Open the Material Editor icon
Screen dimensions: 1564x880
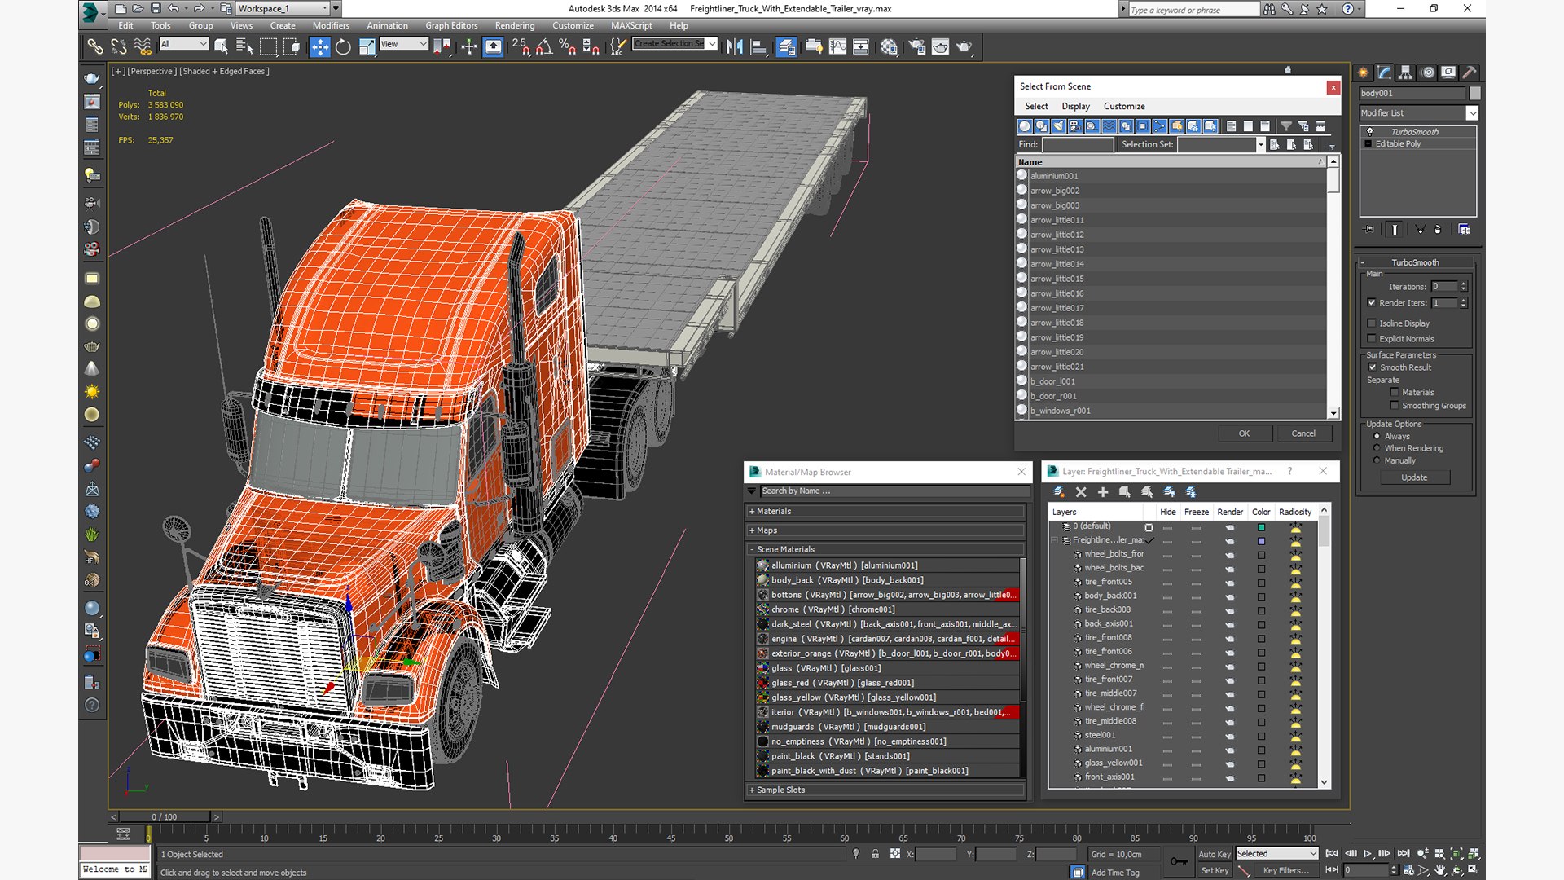889,46
